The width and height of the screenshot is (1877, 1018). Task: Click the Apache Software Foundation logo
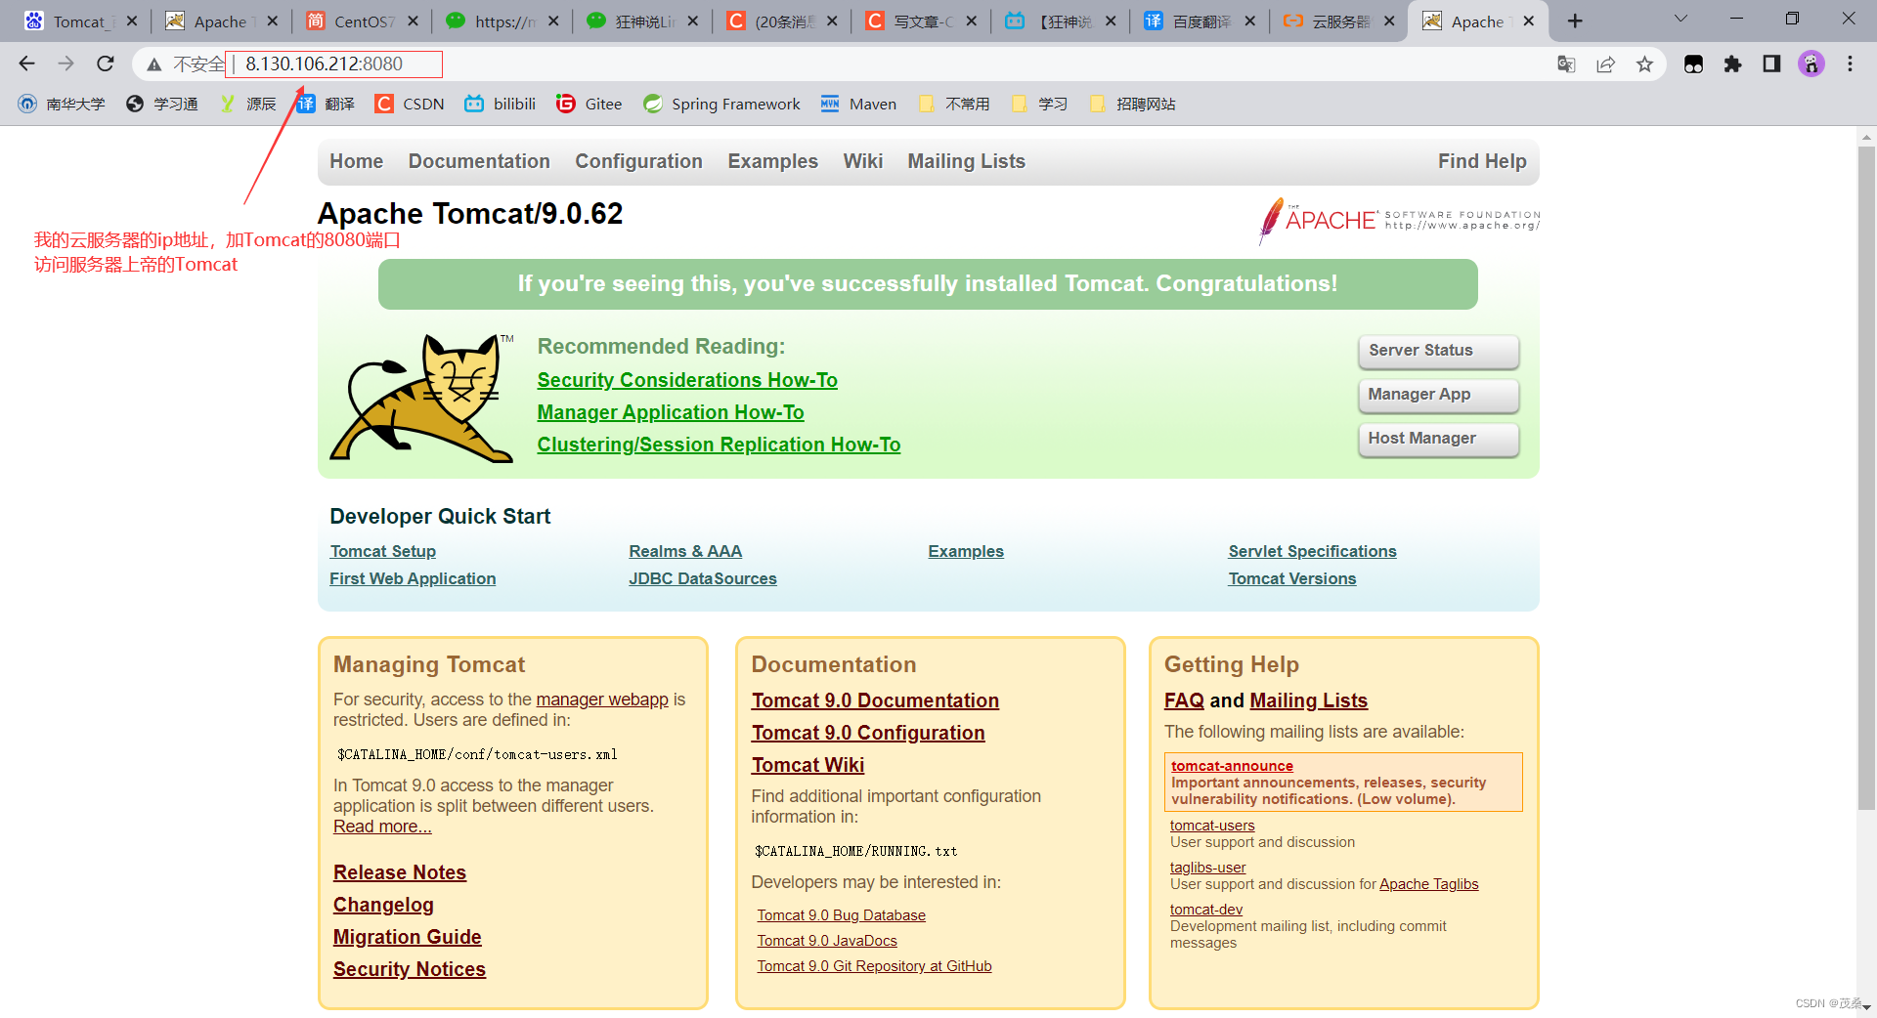(1400, 221)
